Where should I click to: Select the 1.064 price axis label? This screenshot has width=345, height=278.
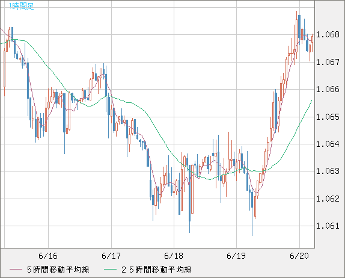pos(328,144)
